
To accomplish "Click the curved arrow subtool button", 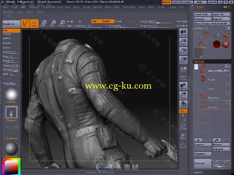I will 217,140.
